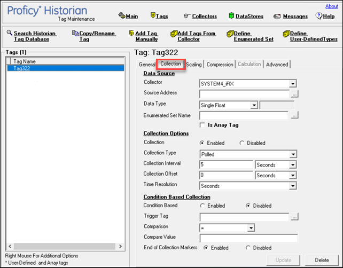Click the Copy/Rename Tag icon

pyautogui.click(x=75, y=33)
